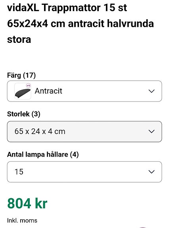Click the x15 quantity badge on thumbnail
The height and width of the screenshot is (228, 169).
click(28, 86)
